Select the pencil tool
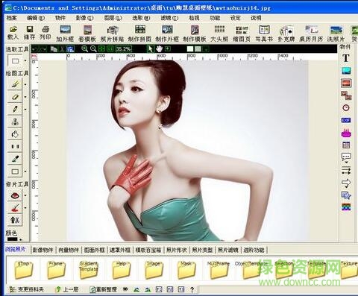This screenshot has width=358, height=296. [15, 109]
